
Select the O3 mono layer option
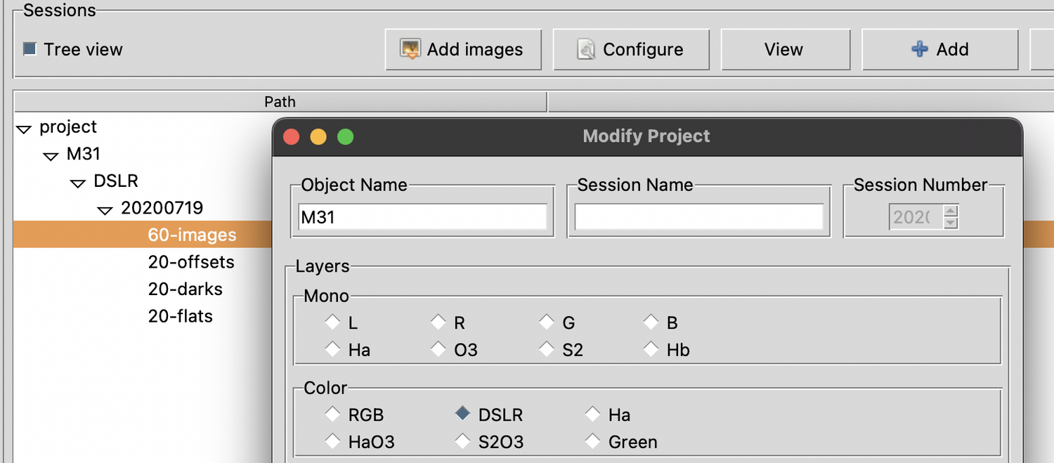click(438, 349)
